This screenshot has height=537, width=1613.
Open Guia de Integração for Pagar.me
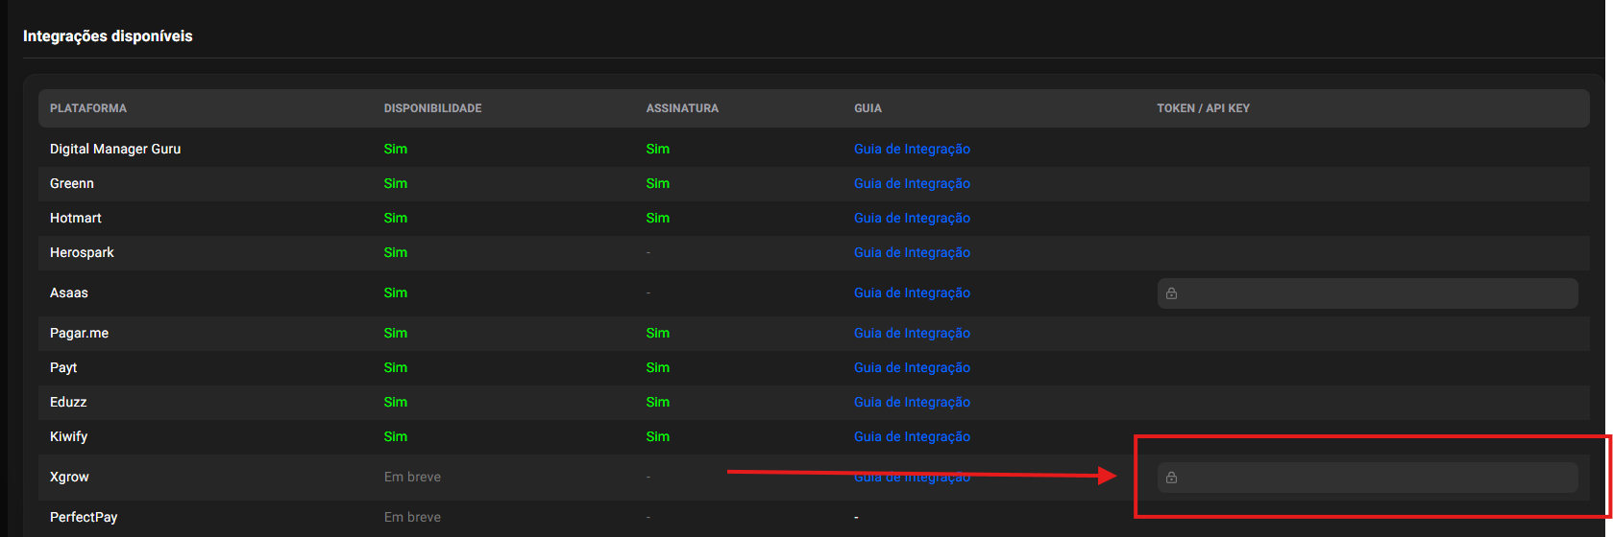912,333
